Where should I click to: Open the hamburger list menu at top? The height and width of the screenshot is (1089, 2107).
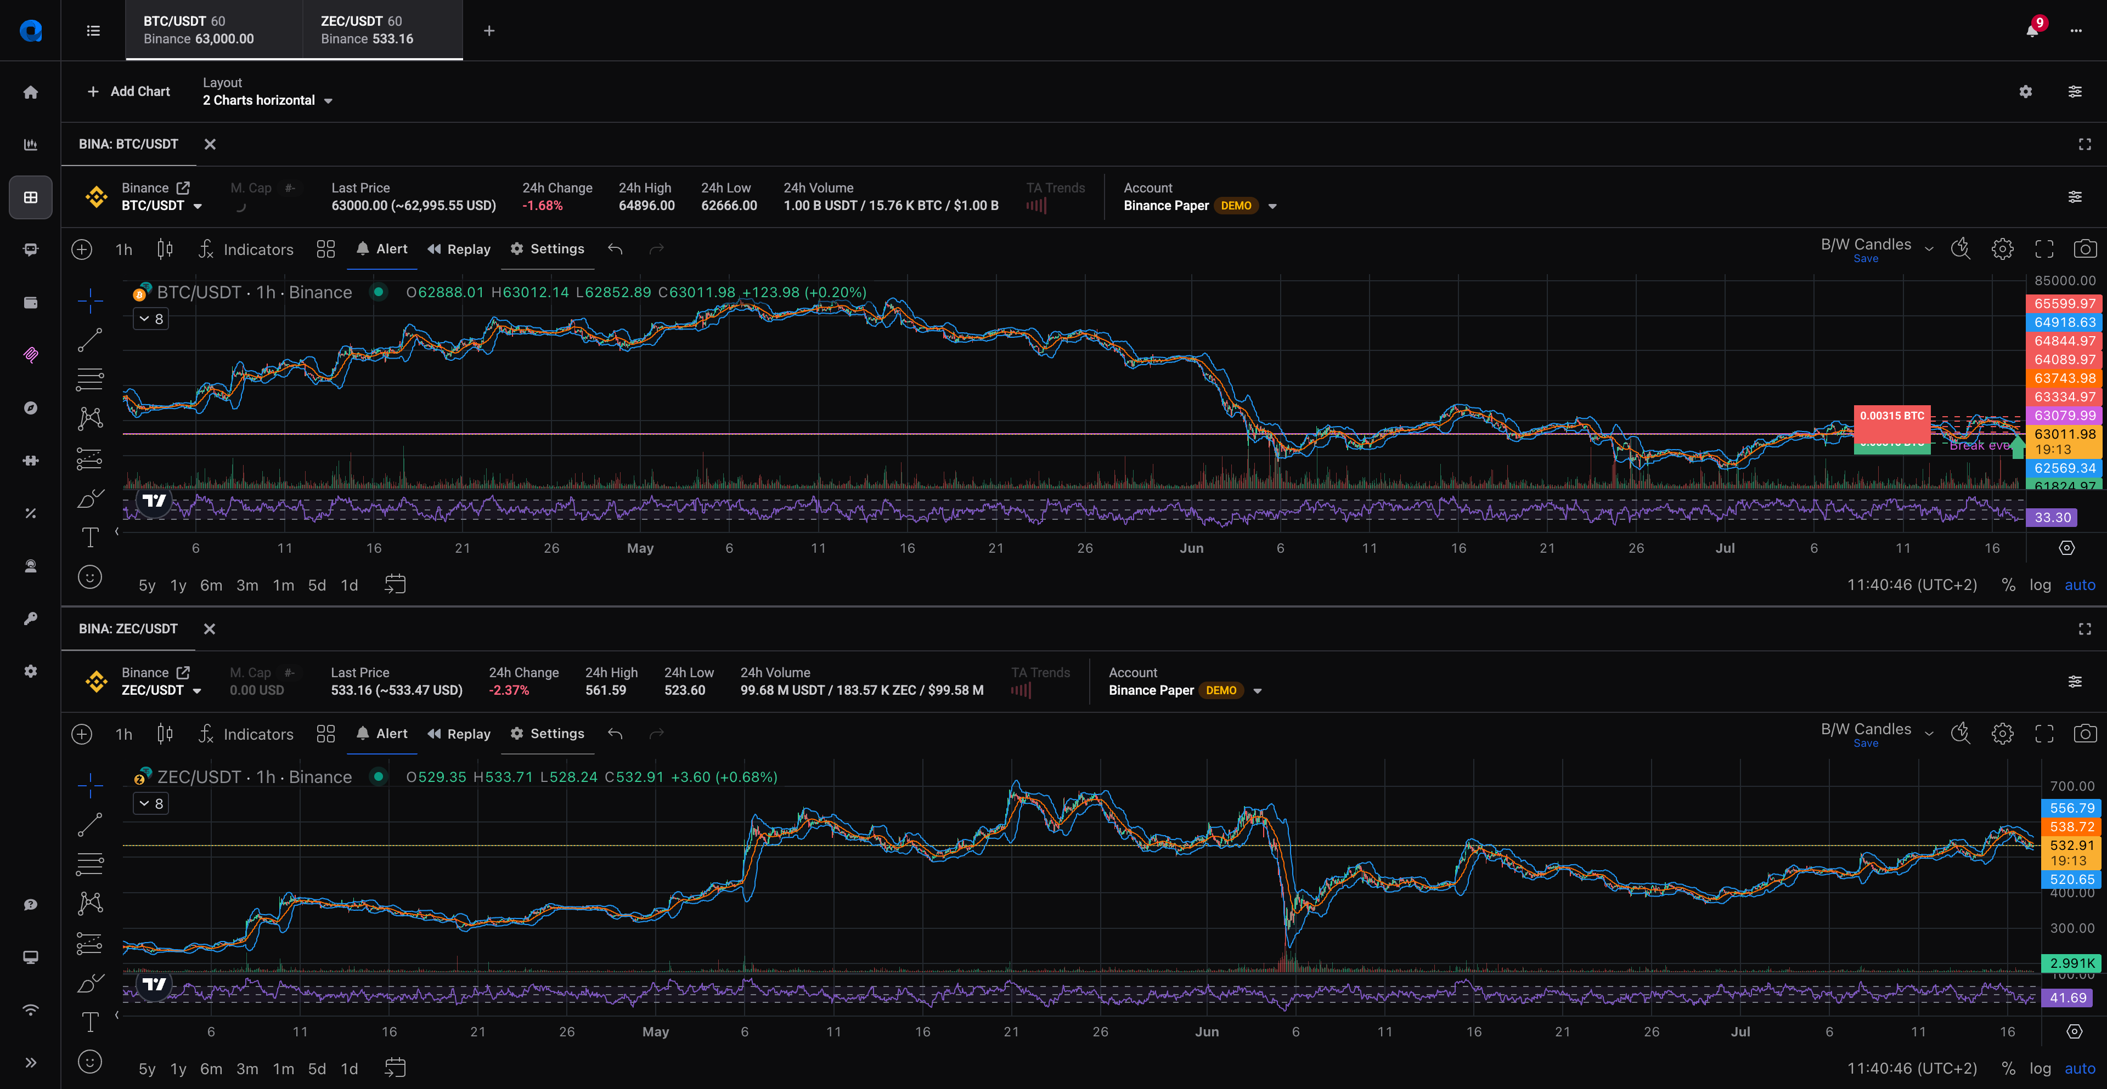[x=93, y=30]
